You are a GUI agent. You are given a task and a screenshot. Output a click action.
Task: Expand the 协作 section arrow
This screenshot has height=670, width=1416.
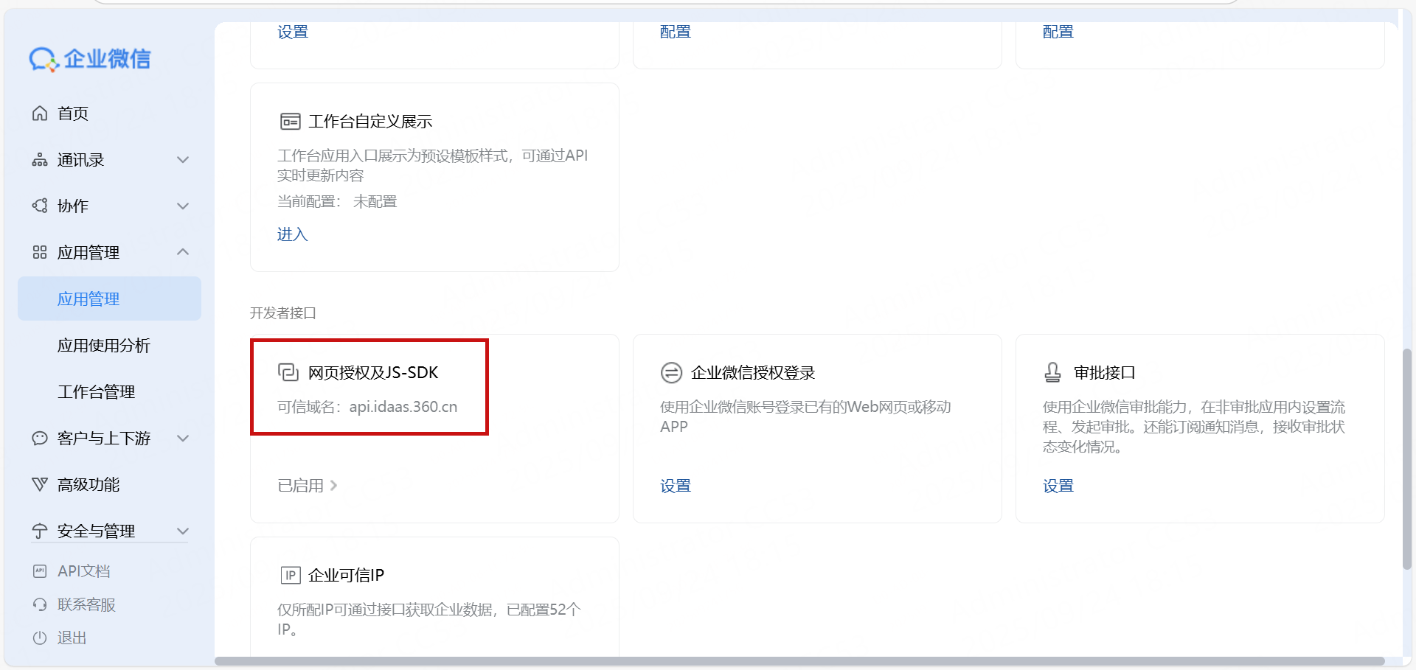click(x=183, y=206)
